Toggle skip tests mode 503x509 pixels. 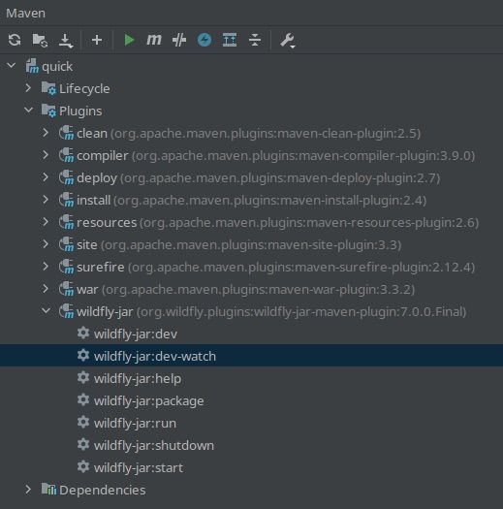click(x=204, y=40)
